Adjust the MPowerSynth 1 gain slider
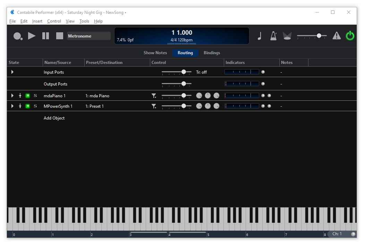Screen dimensions: 365x246 [x=177, y=106]
